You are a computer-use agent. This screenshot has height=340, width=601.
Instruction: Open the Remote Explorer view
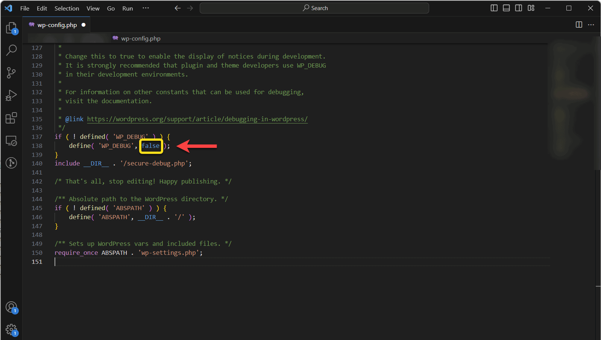click(11, 141)
